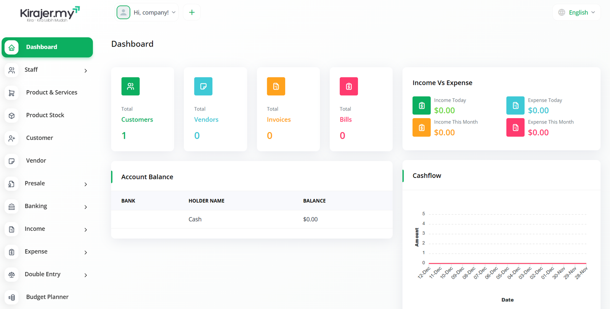The image size is (610, 309).
Task: Select the Cash row in Account Balance
Action: pos(252,219)
